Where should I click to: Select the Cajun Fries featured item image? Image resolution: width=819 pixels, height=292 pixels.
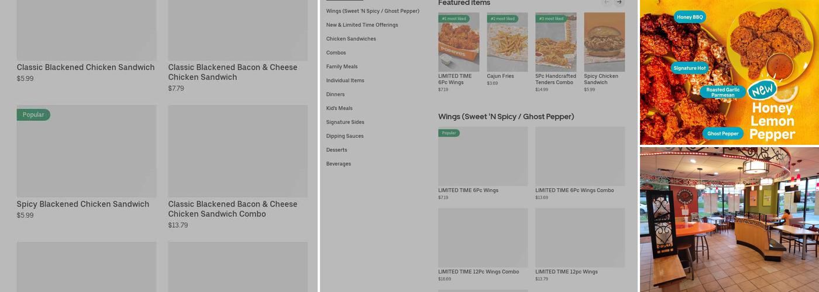[x=507, y=42]
